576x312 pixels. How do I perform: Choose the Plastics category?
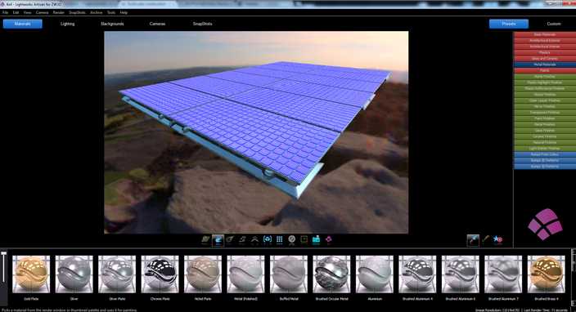coord(544,52)
